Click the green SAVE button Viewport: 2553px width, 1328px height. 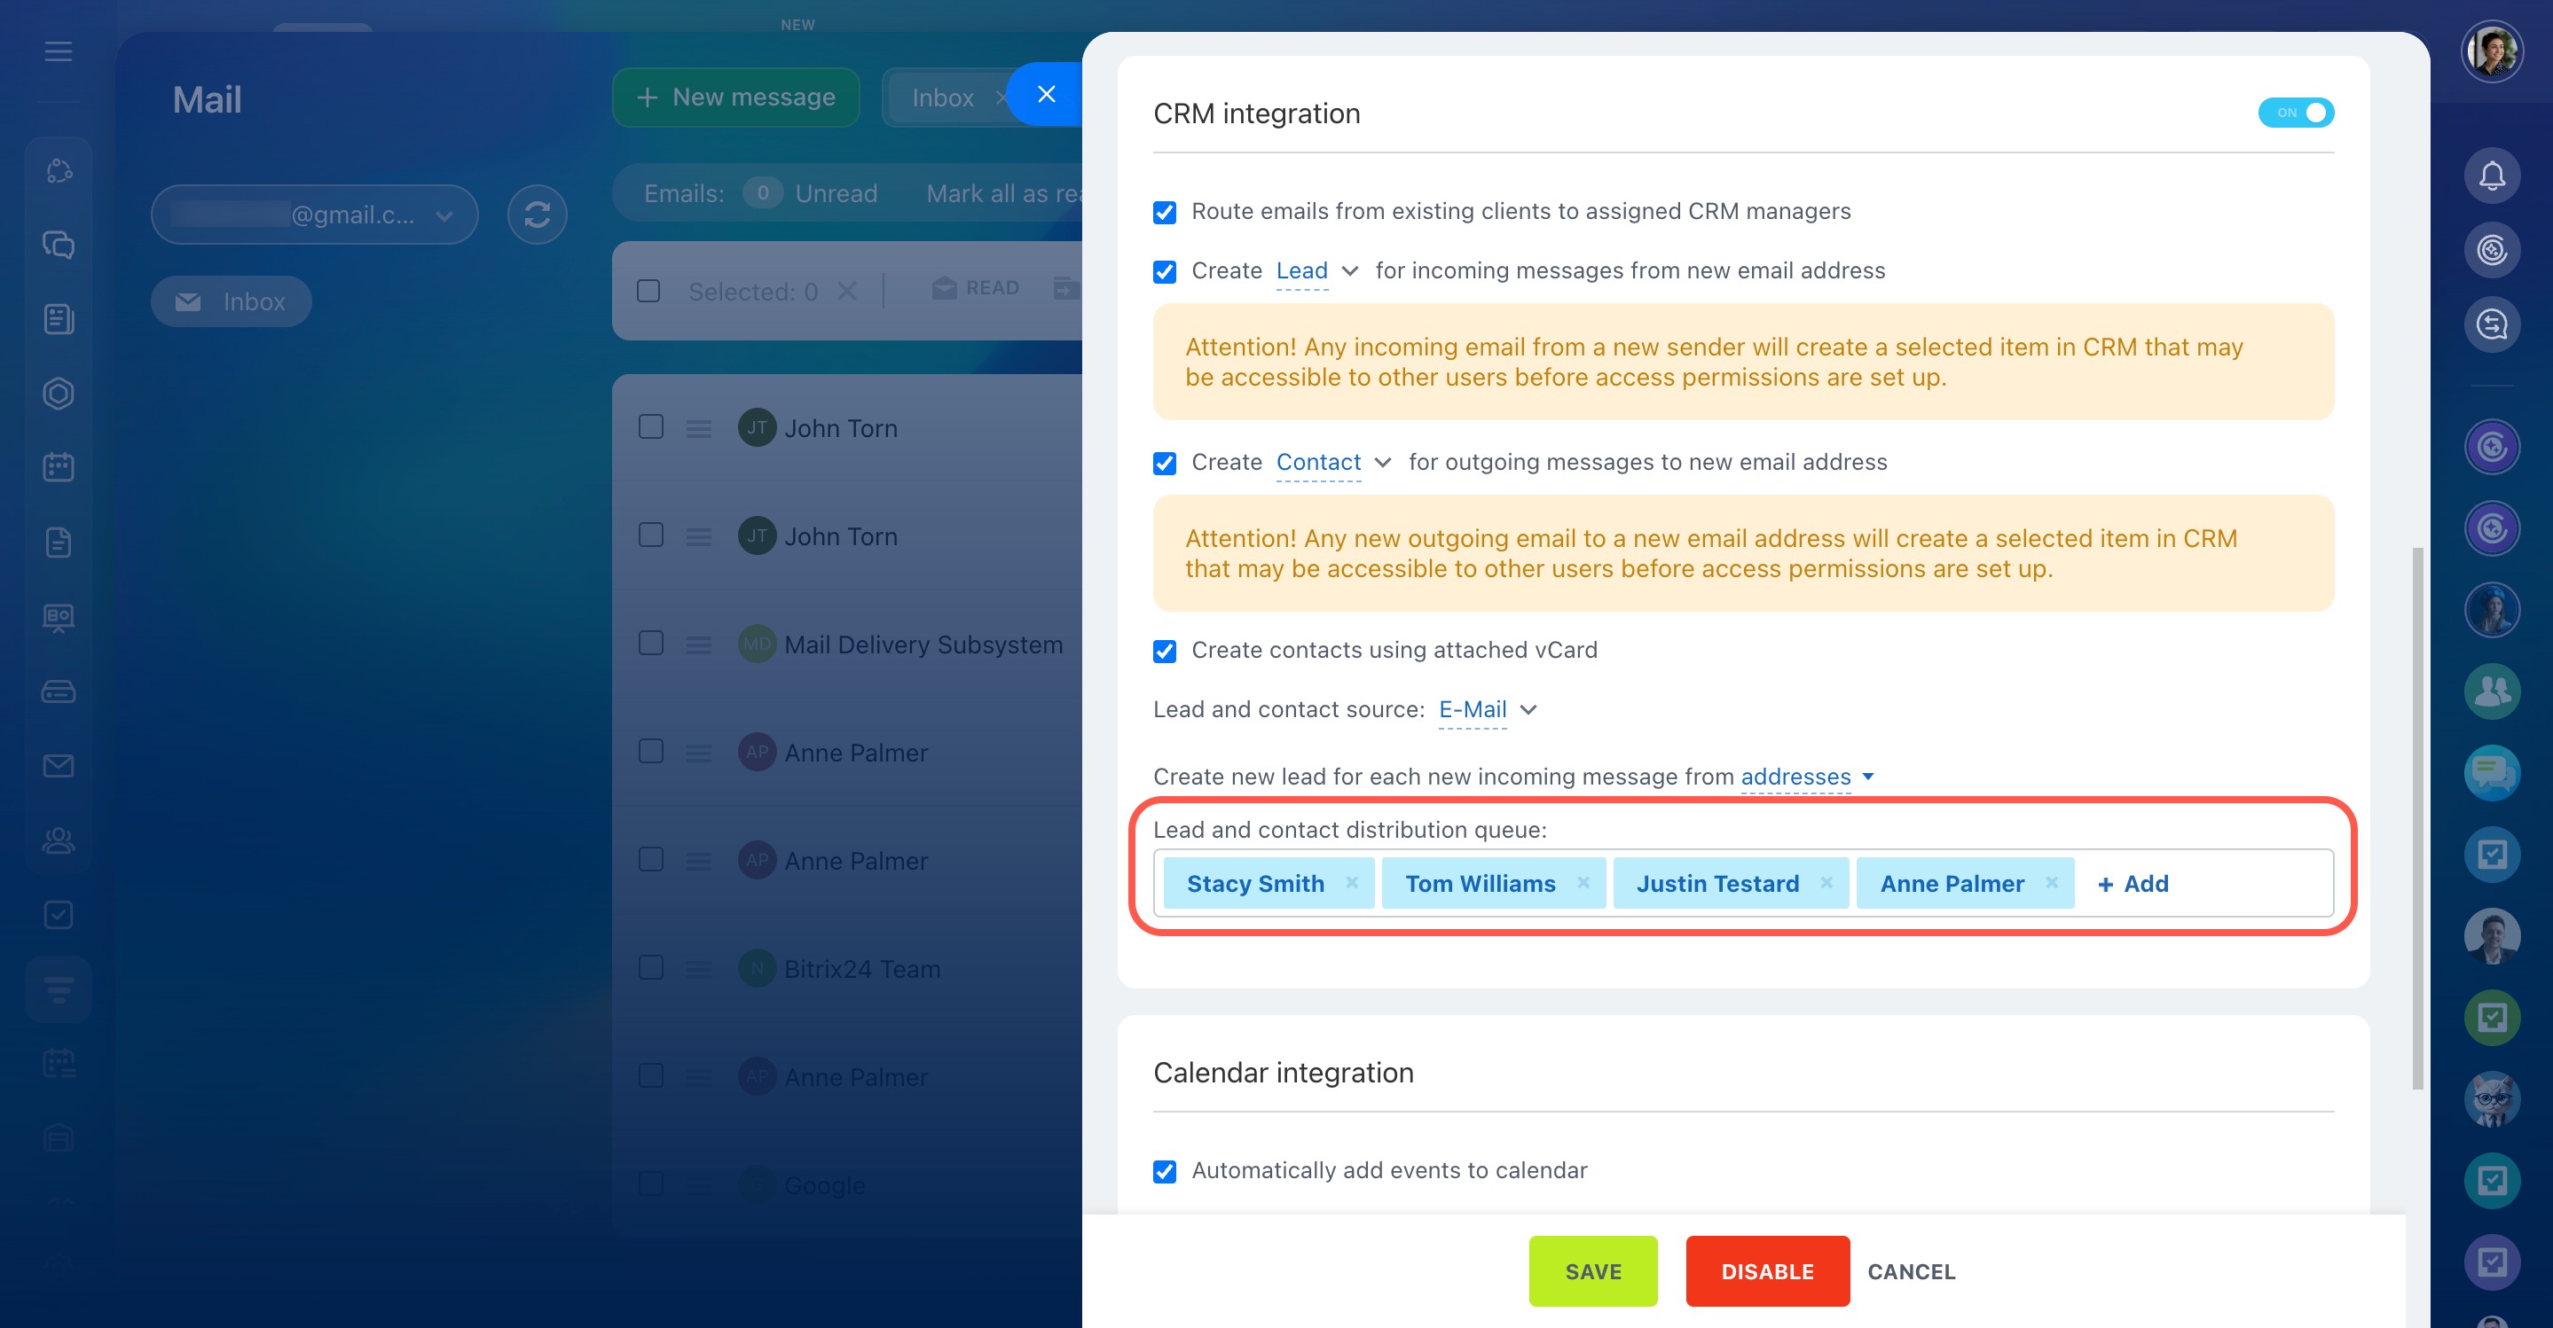(x=1592, y=1270)
